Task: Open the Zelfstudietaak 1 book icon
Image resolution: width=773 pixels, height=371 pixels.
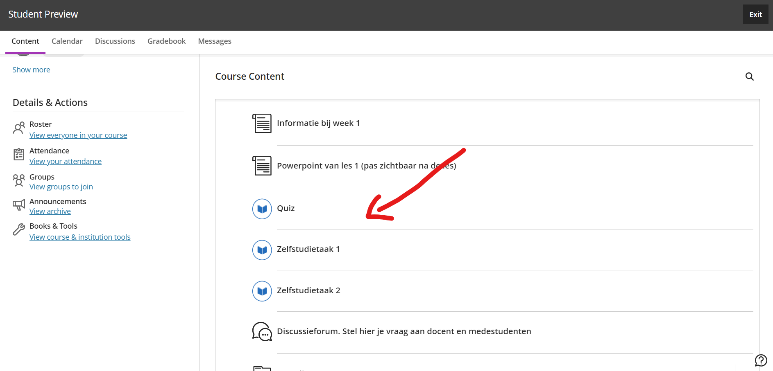Action: 262,250
